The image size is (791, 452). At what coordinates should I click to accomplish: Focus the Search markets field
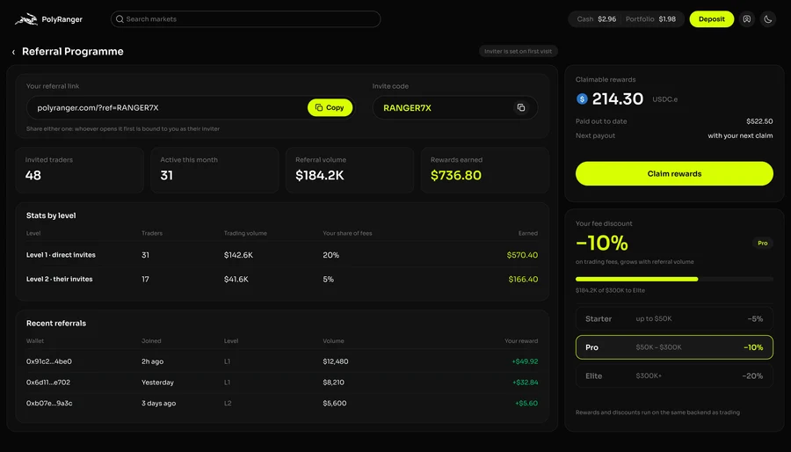[x=246, y=19]
